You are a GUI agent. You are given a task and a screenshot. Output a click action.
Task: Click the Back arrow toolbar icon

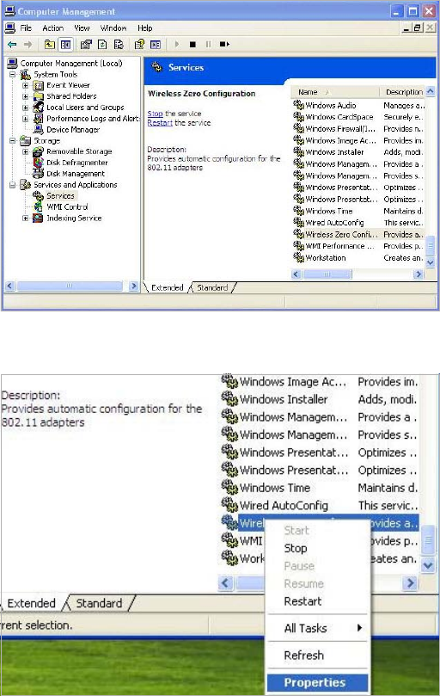[x=12, y=45]
